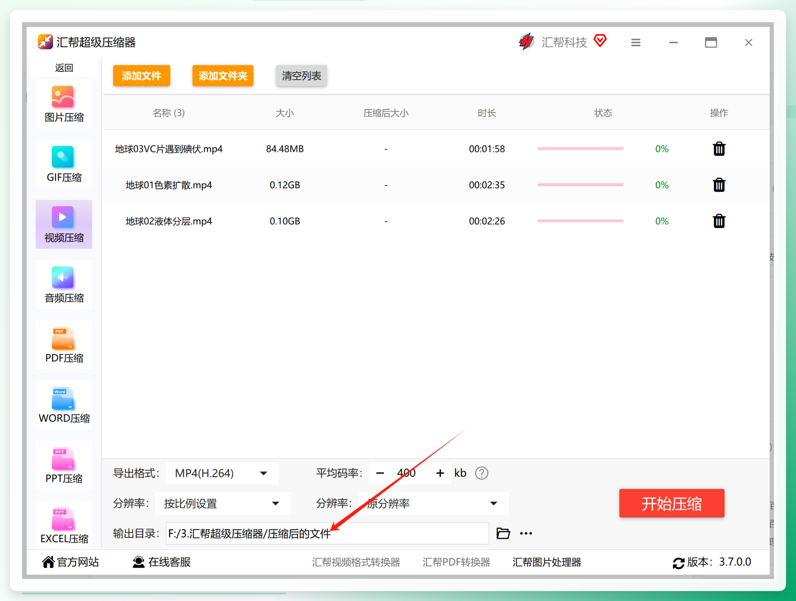The image size is (796, 601).
Task: Click 返回 to go back
Action: click(64, 68)
